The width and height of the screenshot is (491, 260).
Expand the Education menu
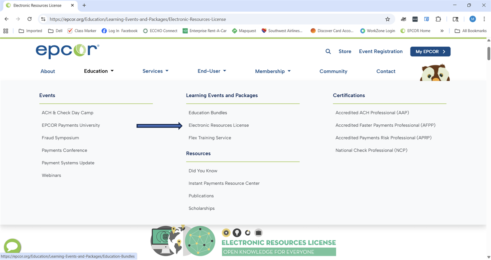click(x=99, y=71)
